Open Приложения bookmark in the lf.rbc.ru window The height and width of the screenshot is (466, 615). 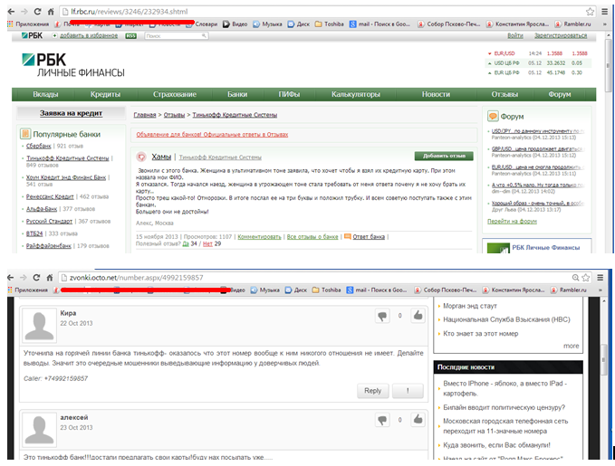29,24
